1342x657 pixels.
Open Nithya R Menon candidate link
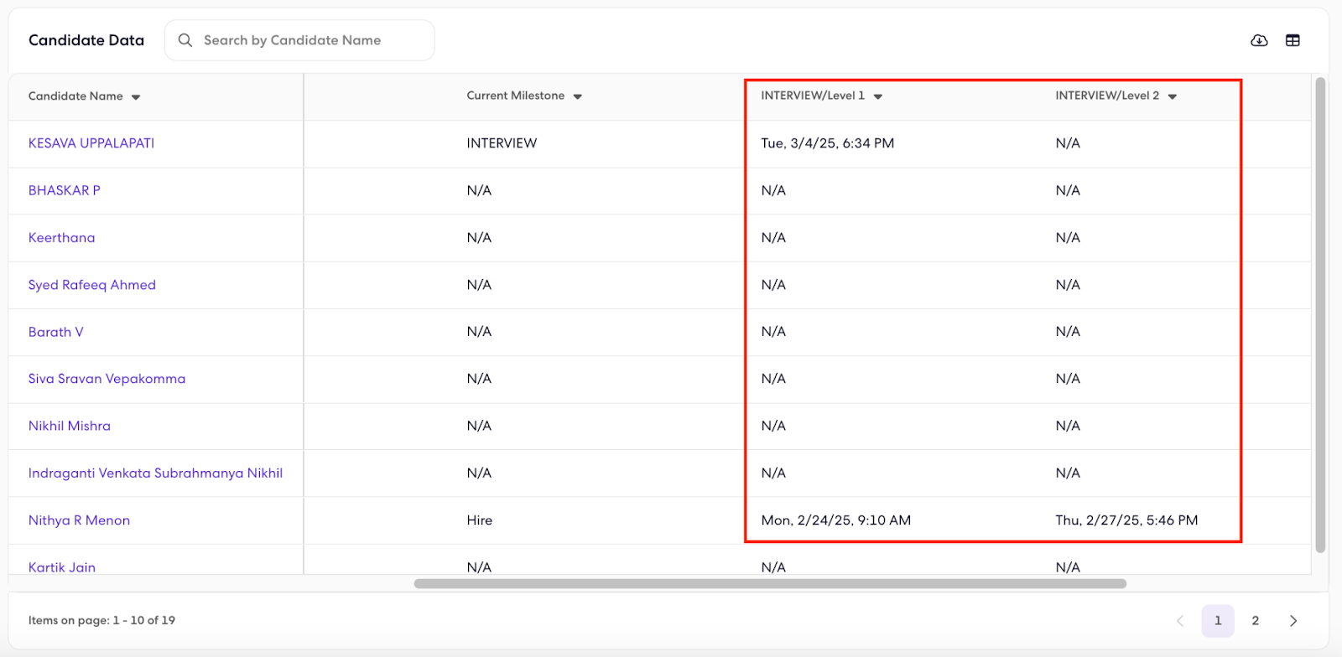pos(80,520)
